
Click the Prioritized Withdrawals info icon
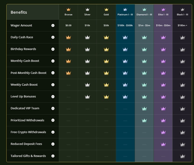(53, 120)
